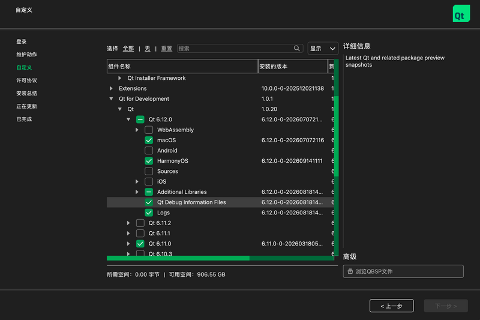Expand the Qt 6.11.2 node

tap(128, 223)
